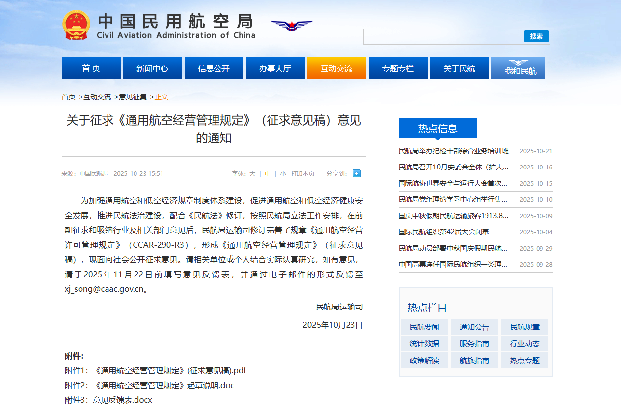The width and height of the screenshot is (621, 420).
Task: Switch font size to 小
Action: [x=283, y=174]
